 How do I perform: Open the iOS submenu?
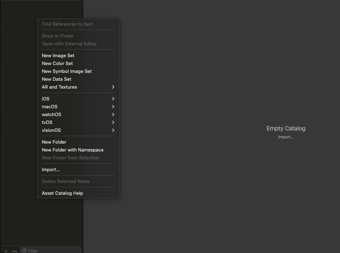(78, 99)
